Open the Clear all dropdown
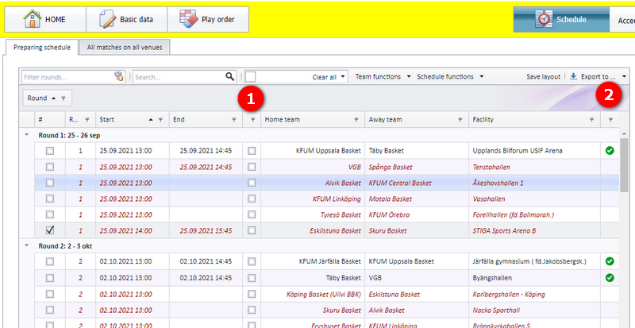 tap(343, 76)
